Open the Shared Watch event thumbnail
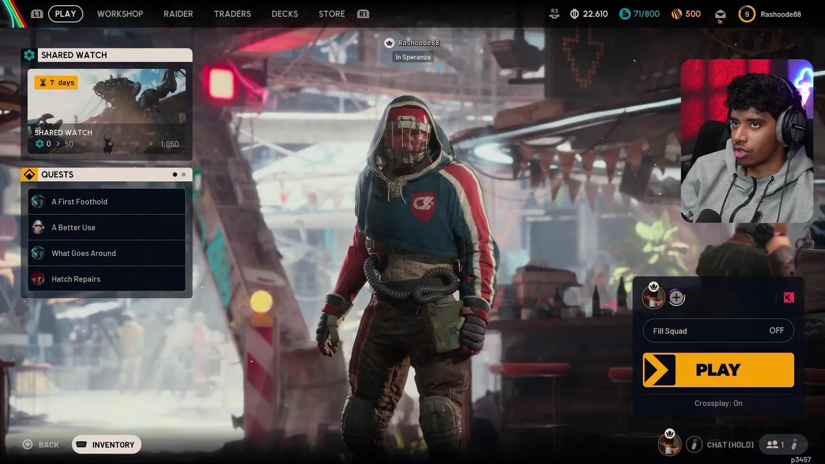 (x=106, y=111)
